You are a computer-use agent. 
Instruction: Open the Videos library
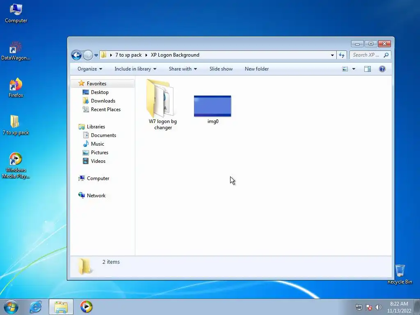point(98,161)
